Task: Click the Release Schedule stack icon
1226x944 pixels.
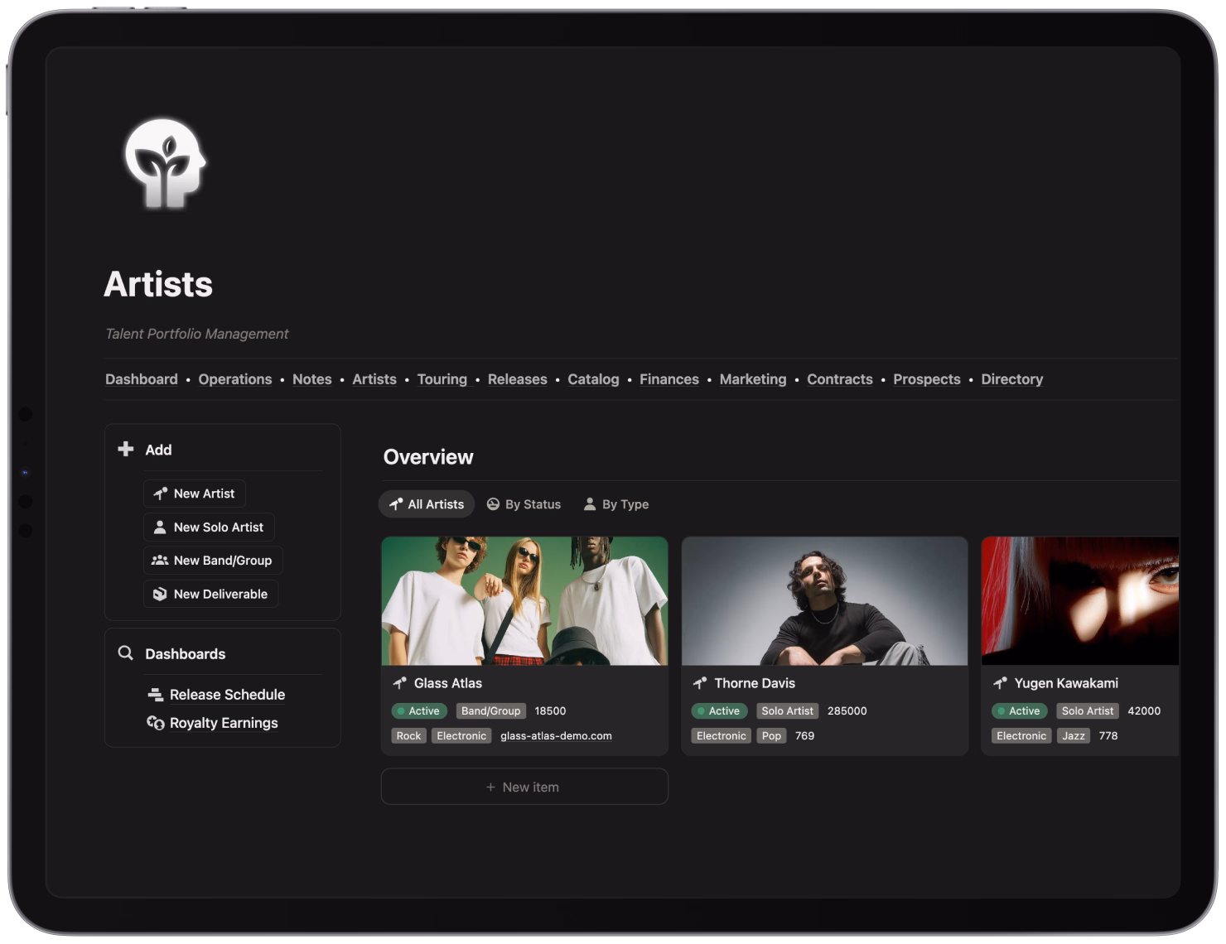Action: (x=155, y=695)
